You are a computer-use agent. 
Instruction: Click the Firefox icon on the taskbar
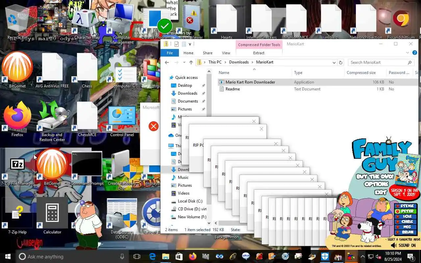point(192,256)
